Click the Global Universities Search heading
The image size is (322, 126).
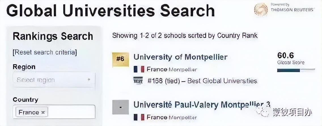(111, 11)
